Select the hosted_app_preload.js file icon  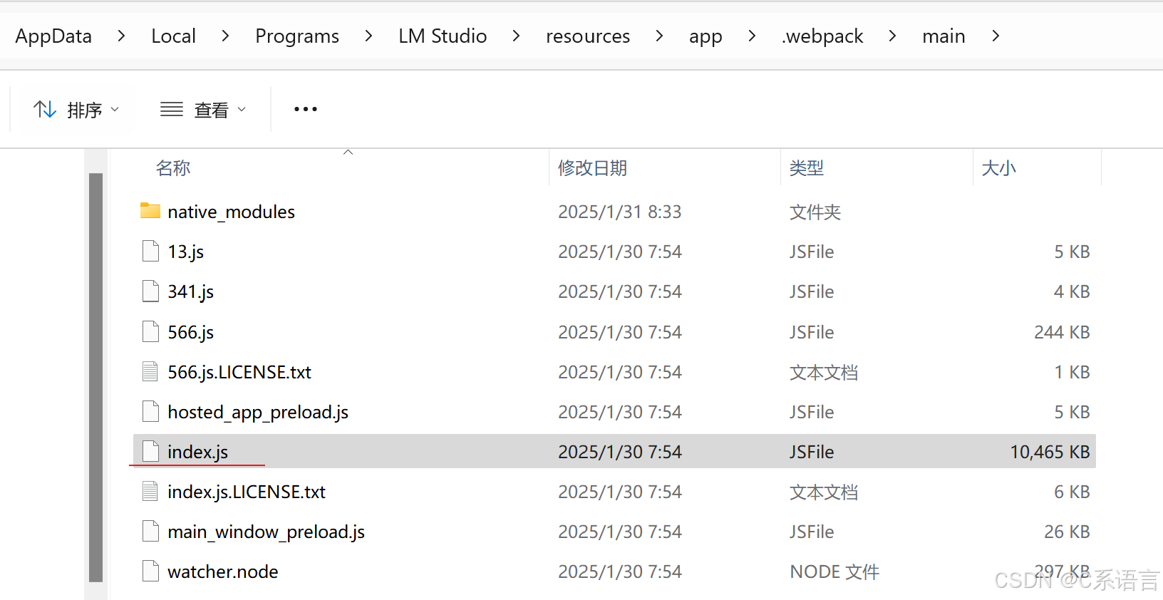pos(150,412)
